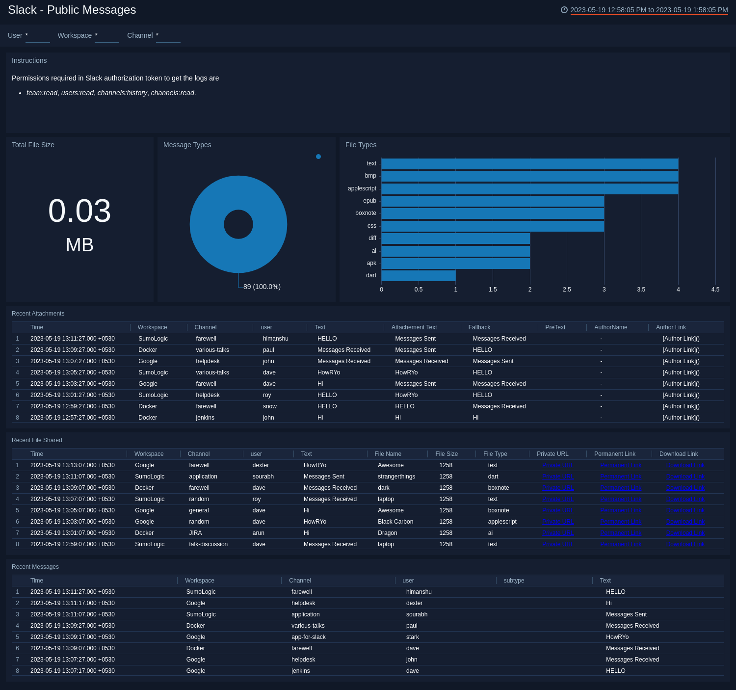The width and height of the screenshot is (736, 690).
Task: Click the File Size column header in Recent File Shared
Action: point(446,454)
